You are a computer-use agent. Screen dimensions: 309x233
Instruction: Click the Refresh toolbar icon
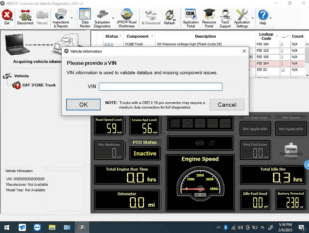point(169,17)
